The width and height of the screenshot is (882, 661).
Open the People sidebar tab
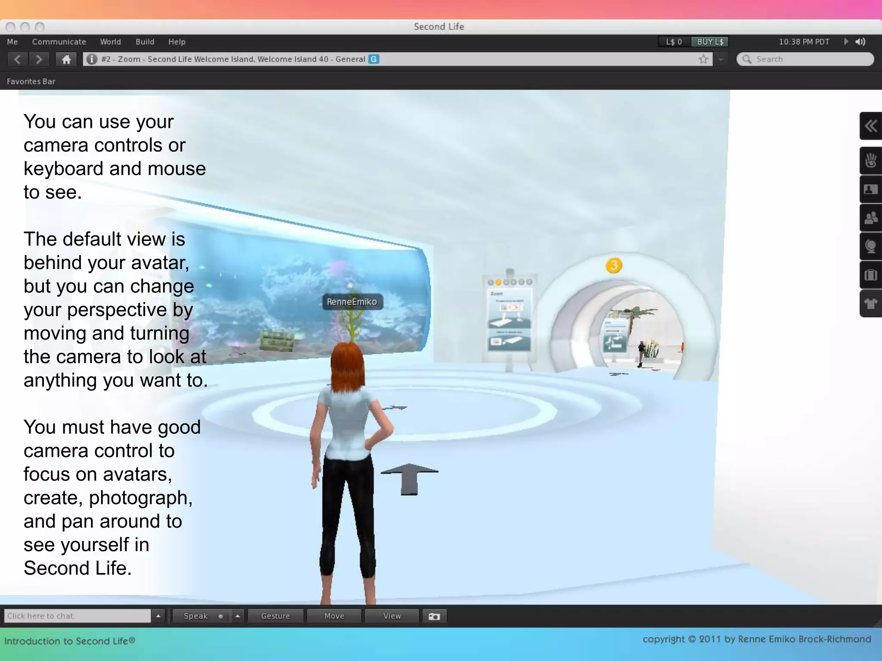pyautogui.click(x=871, y=218)
